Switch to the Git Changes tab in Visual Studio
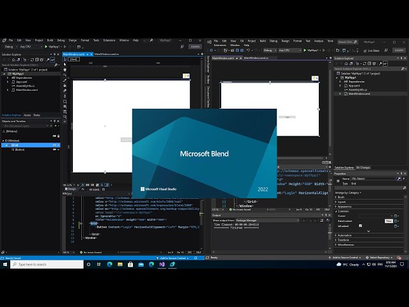 pos(364,168)
